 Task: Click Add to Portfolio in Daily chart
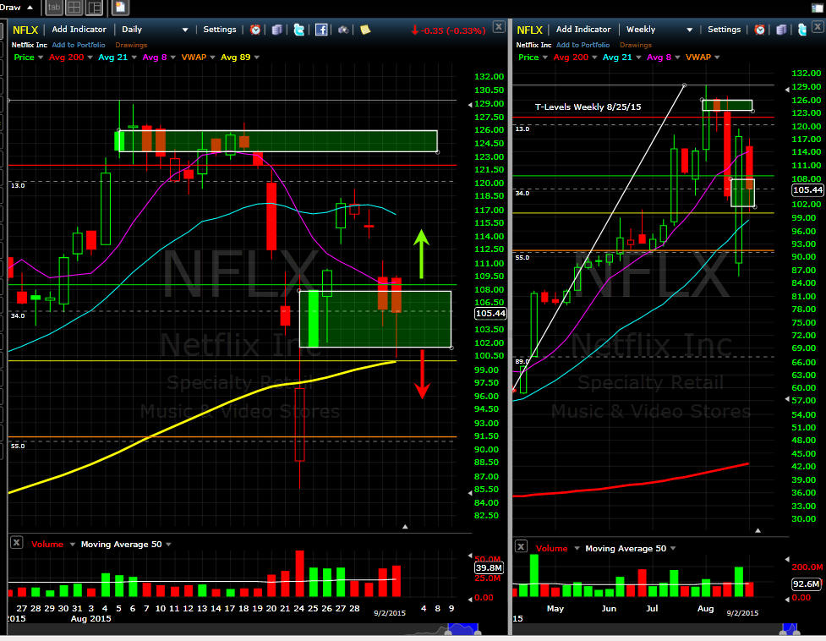pos(79,45)
